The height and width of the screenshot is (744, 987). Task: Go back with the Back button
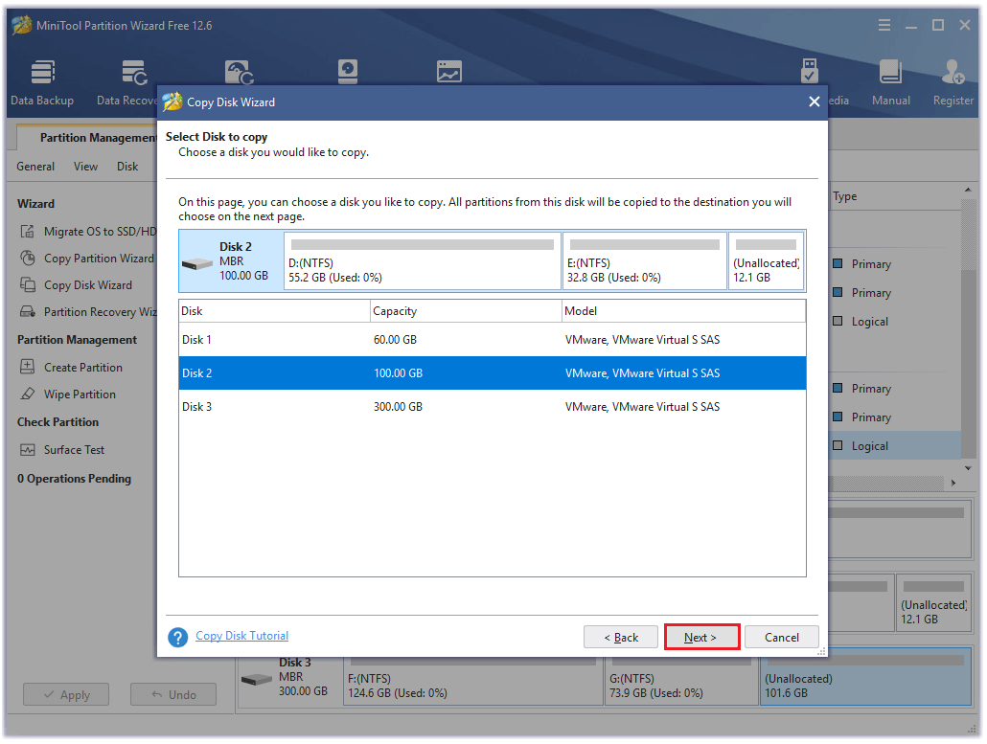pos(621,637)
